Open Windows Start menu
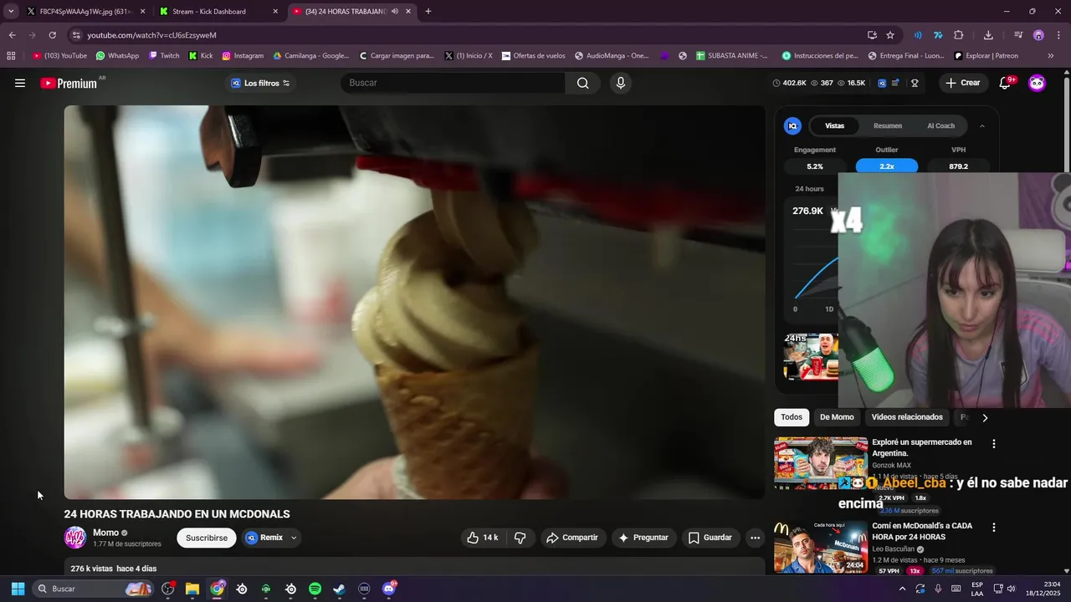The image size is (1071, 602). coord(18,589)
